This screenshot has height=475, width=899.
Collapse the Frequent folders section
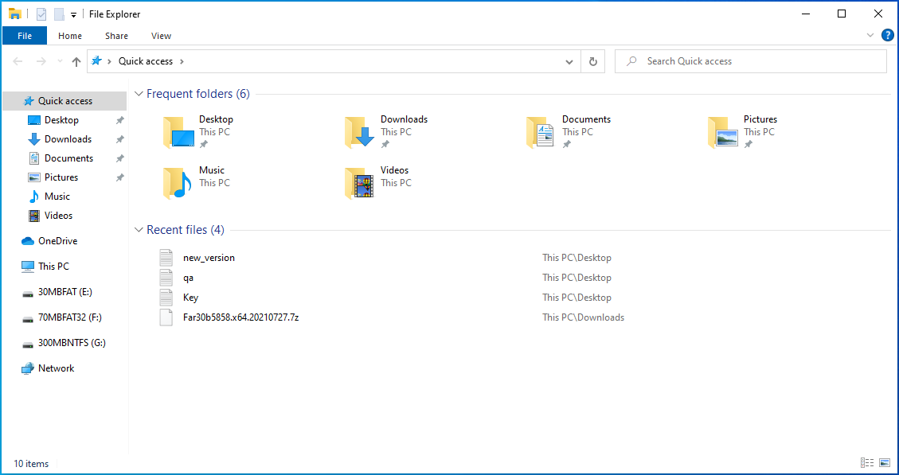click(x=139, y=94)
